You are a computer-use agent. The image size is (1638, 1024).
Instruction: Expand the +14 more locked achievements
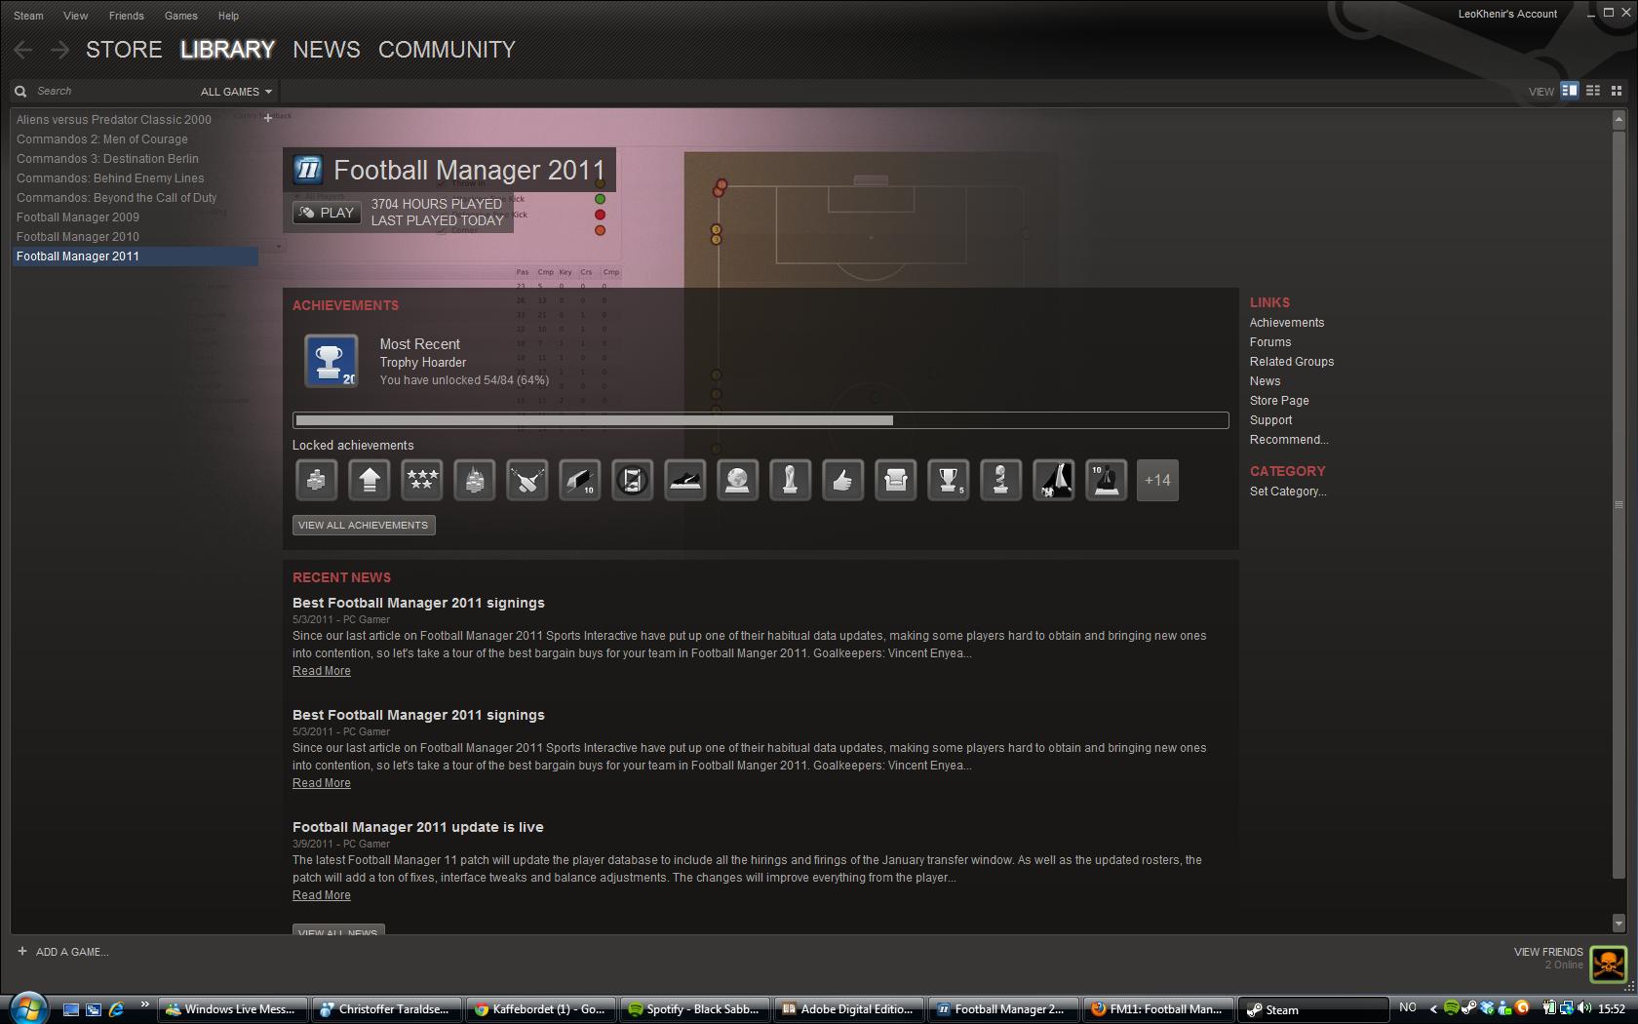tap(1157, 480)
